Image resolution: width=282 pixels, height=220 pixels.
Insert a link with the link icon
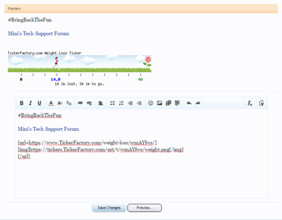(x=80, y=103)
